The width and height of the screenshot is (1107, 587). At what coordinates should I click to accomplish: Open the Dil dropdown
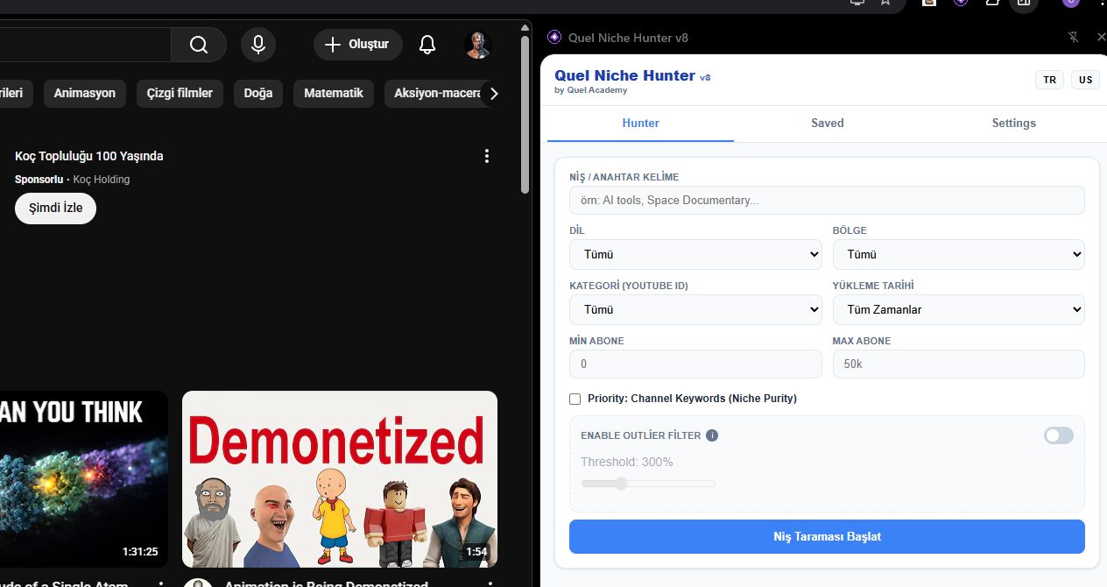[x=695, y=255]
